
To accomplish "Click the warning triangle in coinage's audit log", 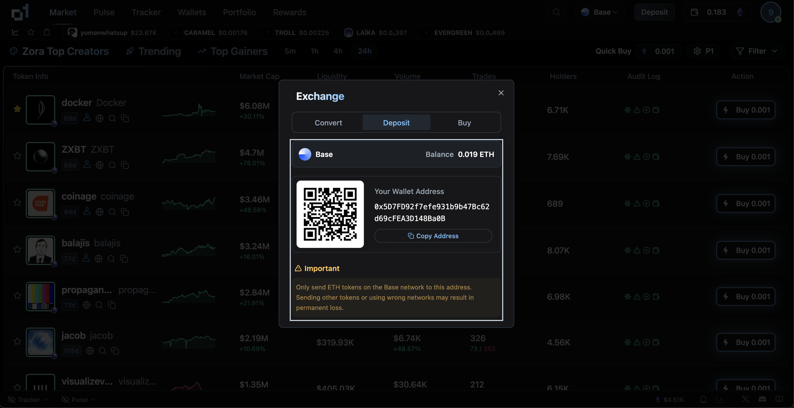I will tap(637, 203).
